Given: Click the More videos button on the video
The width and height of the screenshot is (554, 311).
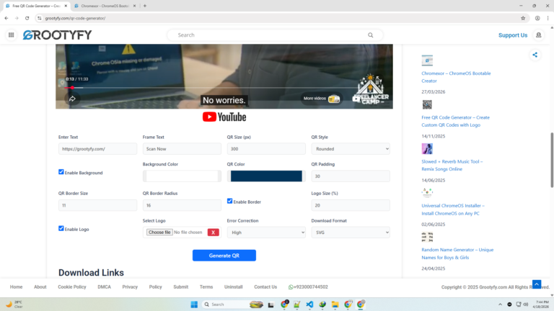Looking at the screenshot, I should [x=321, y=99].
